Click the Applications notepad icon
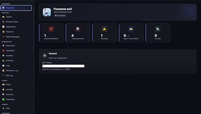Viewport: 201px width, 114px height. pos(3,27)
